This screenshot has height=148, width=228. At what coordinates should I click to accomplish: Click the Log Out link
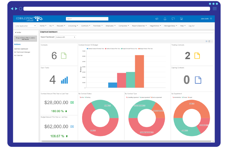[x=191, y=26]
